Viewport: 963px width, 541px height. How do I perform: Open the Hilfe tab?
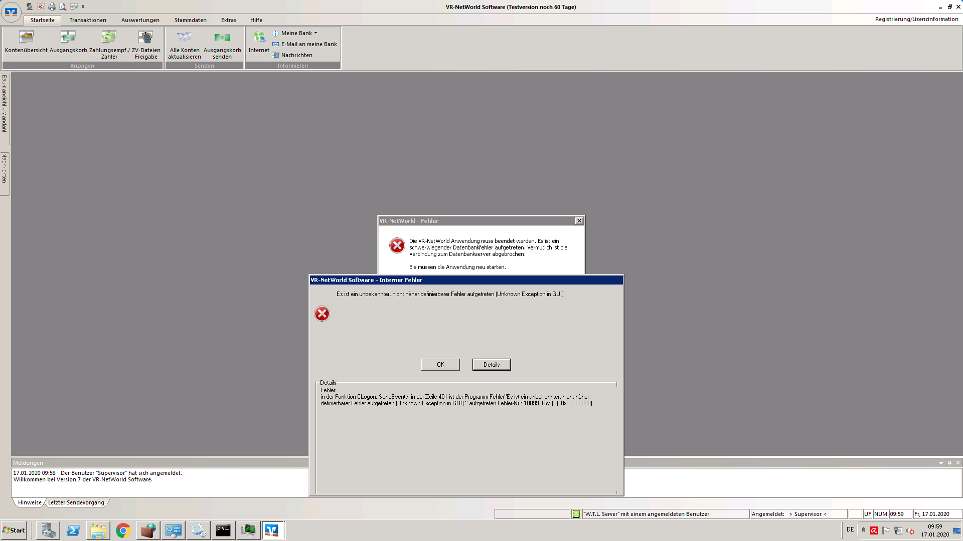[x=256, y=20]
